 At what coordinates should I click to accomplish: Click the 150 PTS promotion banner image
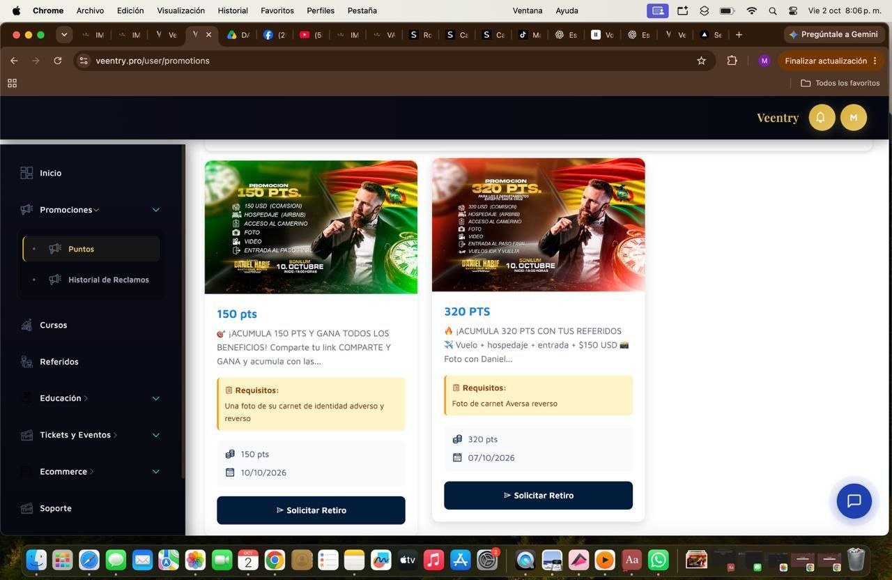point(311,227)
